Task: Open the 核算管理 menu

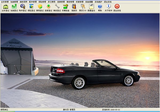Action: (80, 2)
